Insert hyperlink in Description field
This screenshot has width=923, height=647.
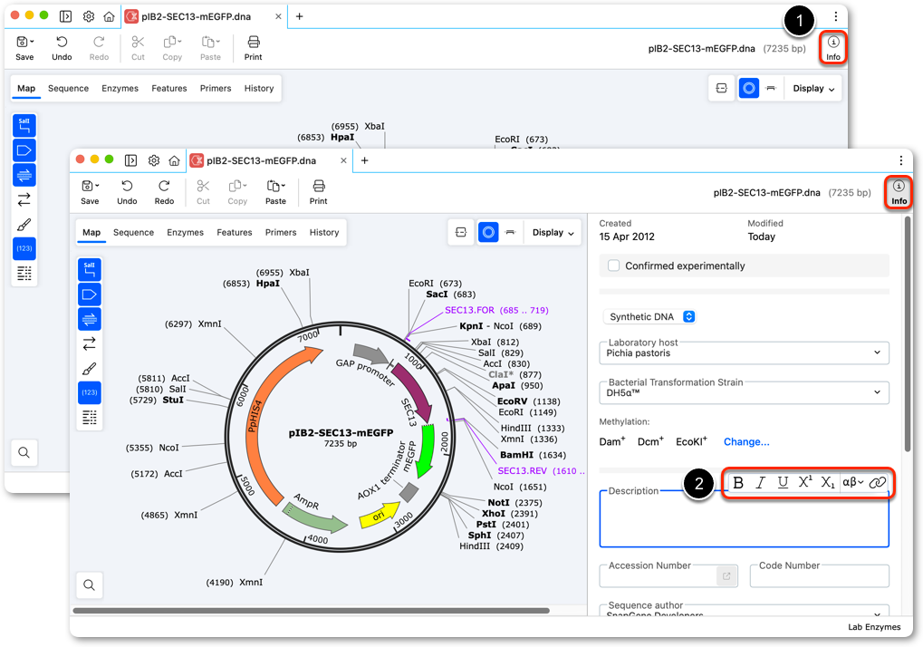pyautogui.click(x=877, y=483)
